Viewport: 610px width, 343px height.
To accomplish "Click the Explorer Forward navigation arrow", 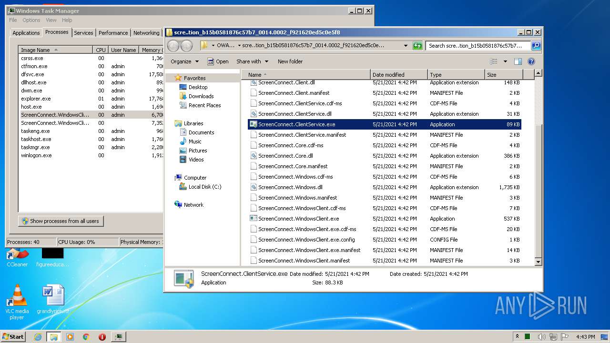I will (186, 46).
